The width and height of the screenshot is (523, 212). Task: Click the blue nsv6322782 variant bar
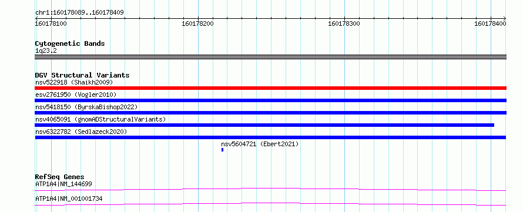tap(270, 137)
